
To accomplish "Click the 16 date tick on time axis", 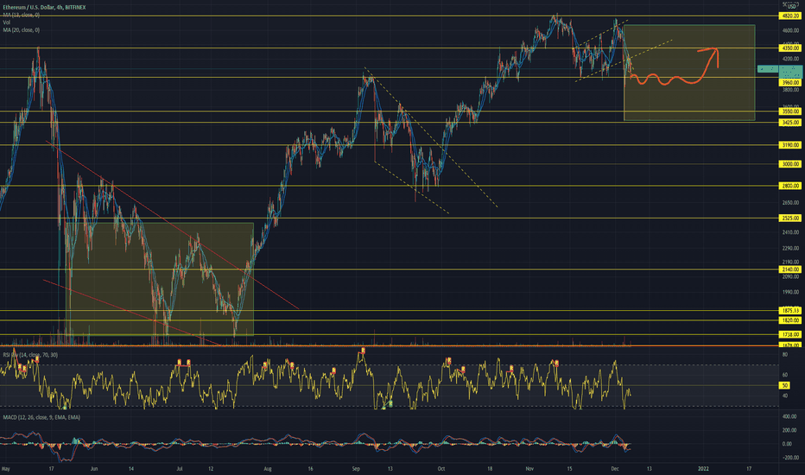I will tap(310, 468).
